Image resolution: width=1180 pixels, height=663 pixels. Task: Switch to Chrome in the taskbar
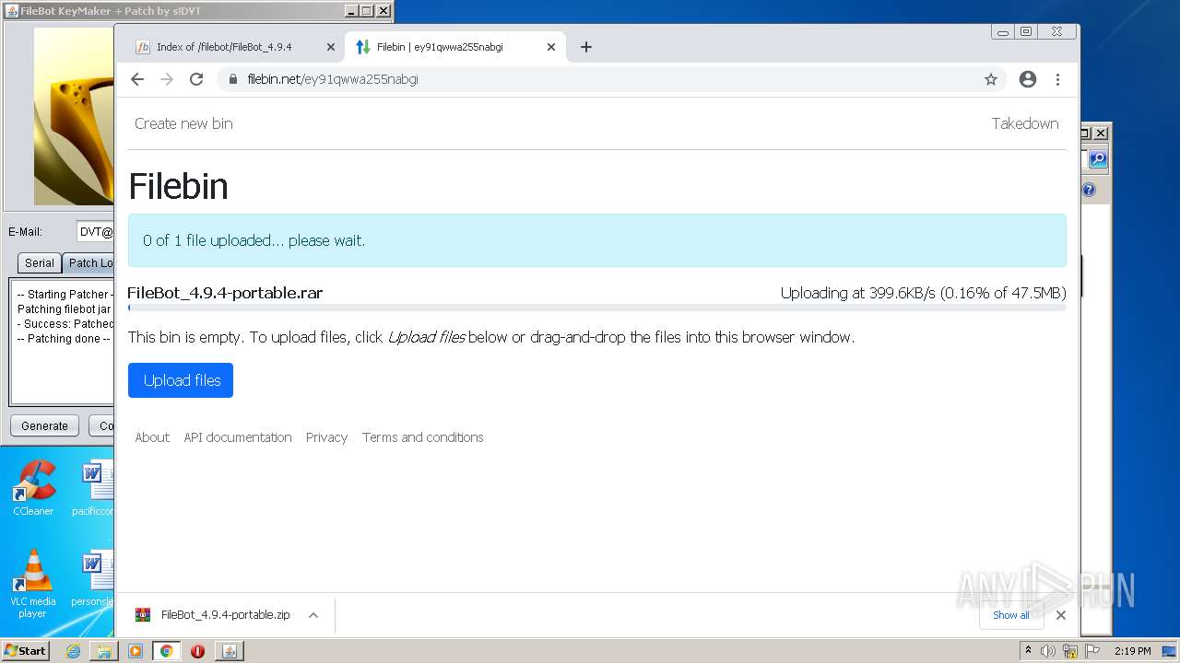[167, 650]
